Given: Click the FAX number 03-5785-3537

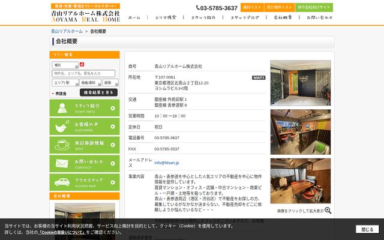Looking at the screenshot, I should [x=167, y=149].
